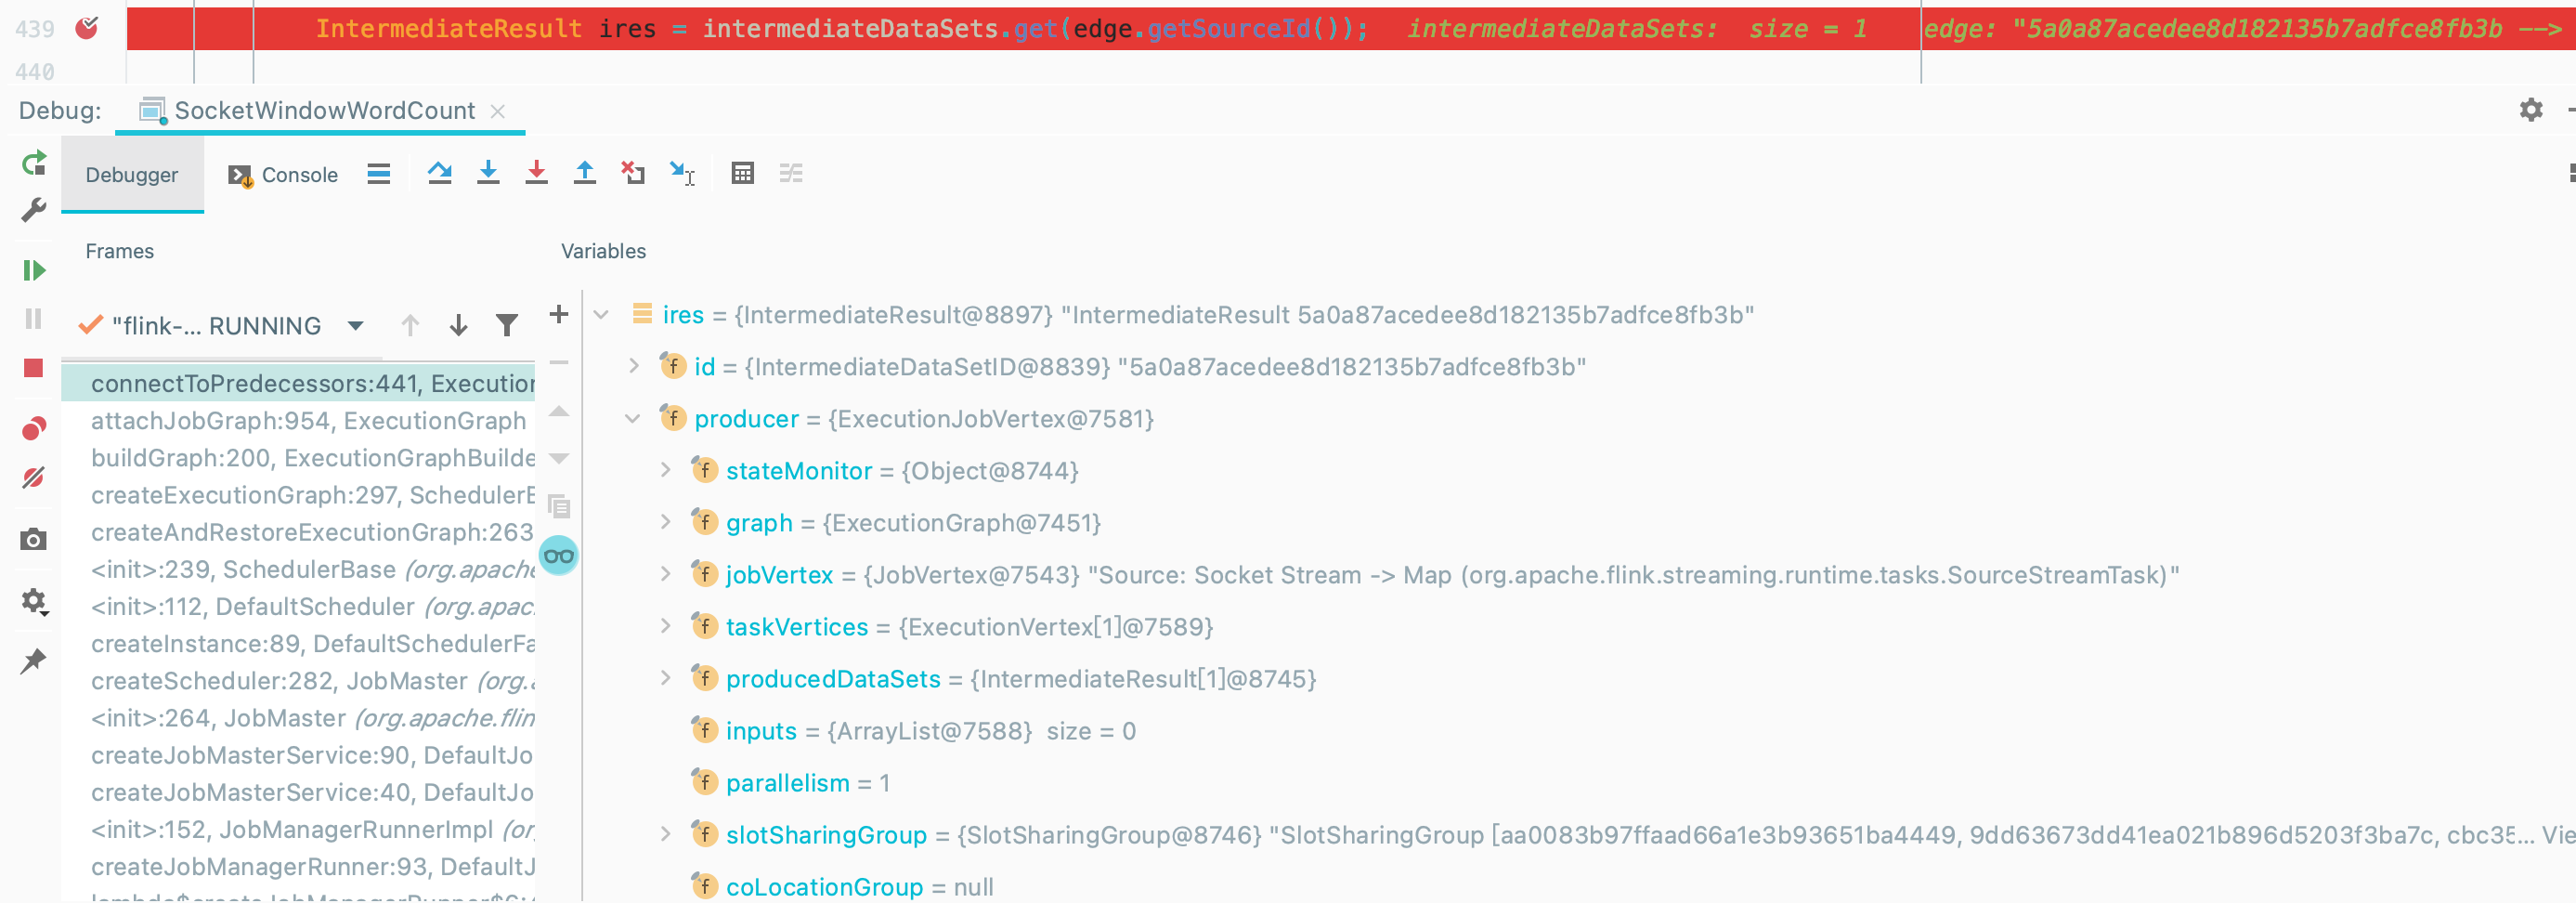Click the red highlighted code line 439

click(x=1350, y=29)
